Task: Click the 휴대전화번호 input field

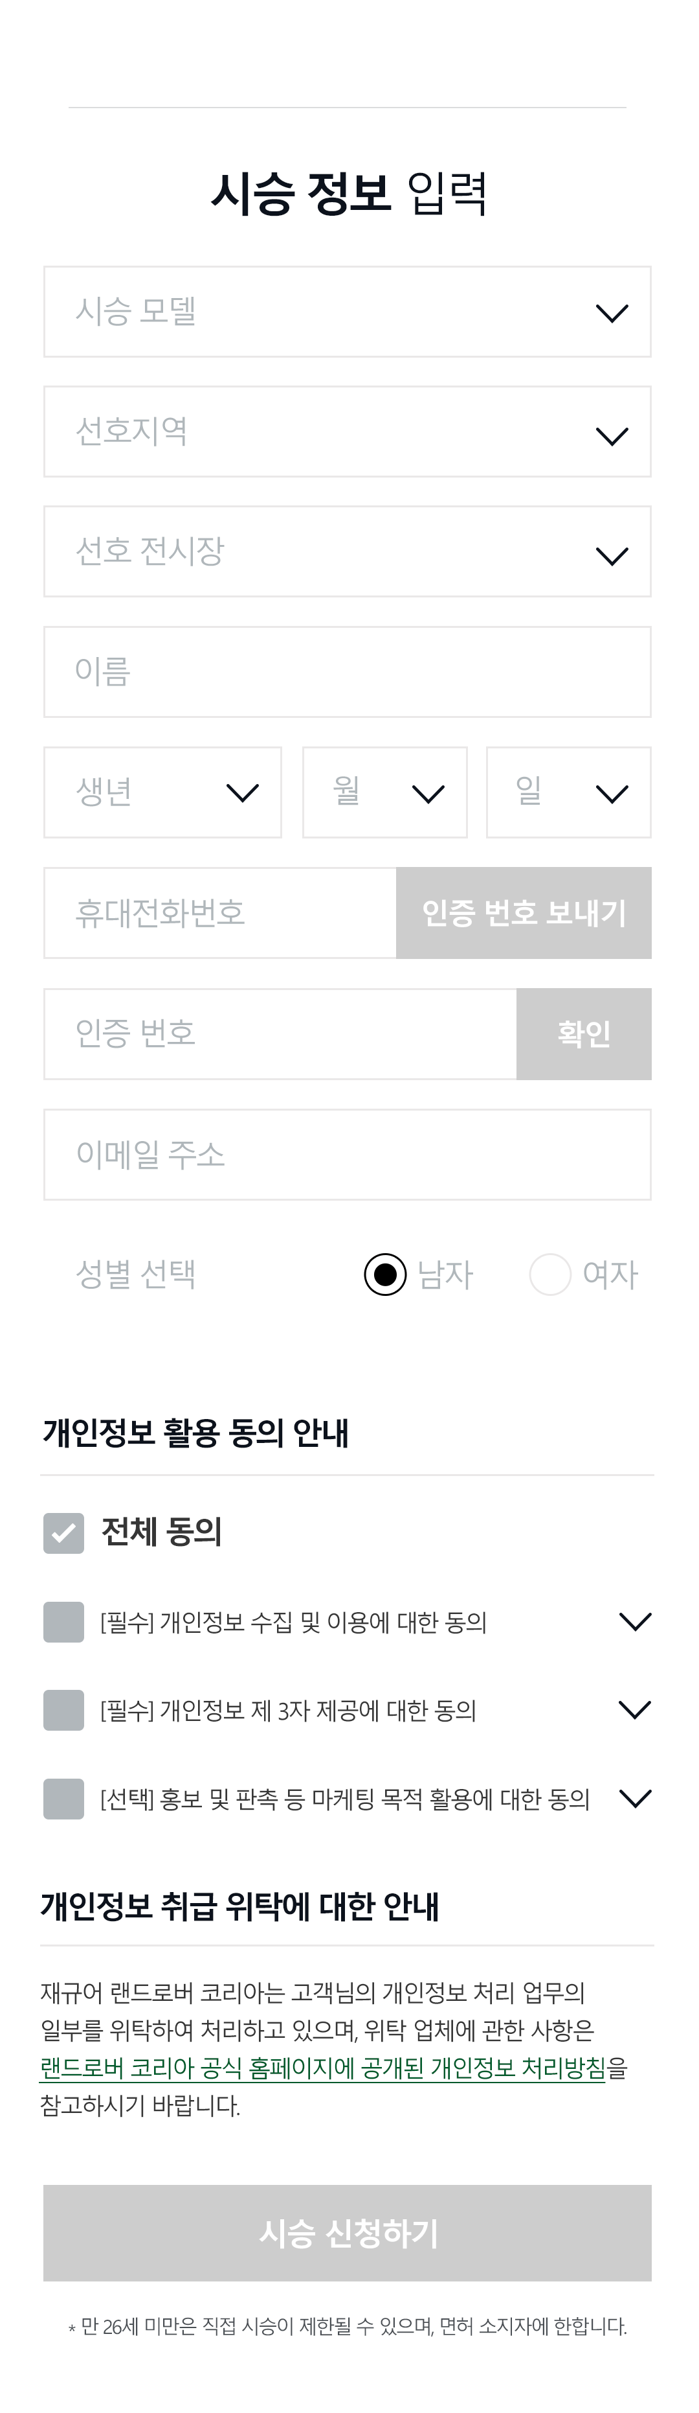Action: point(220,914)
